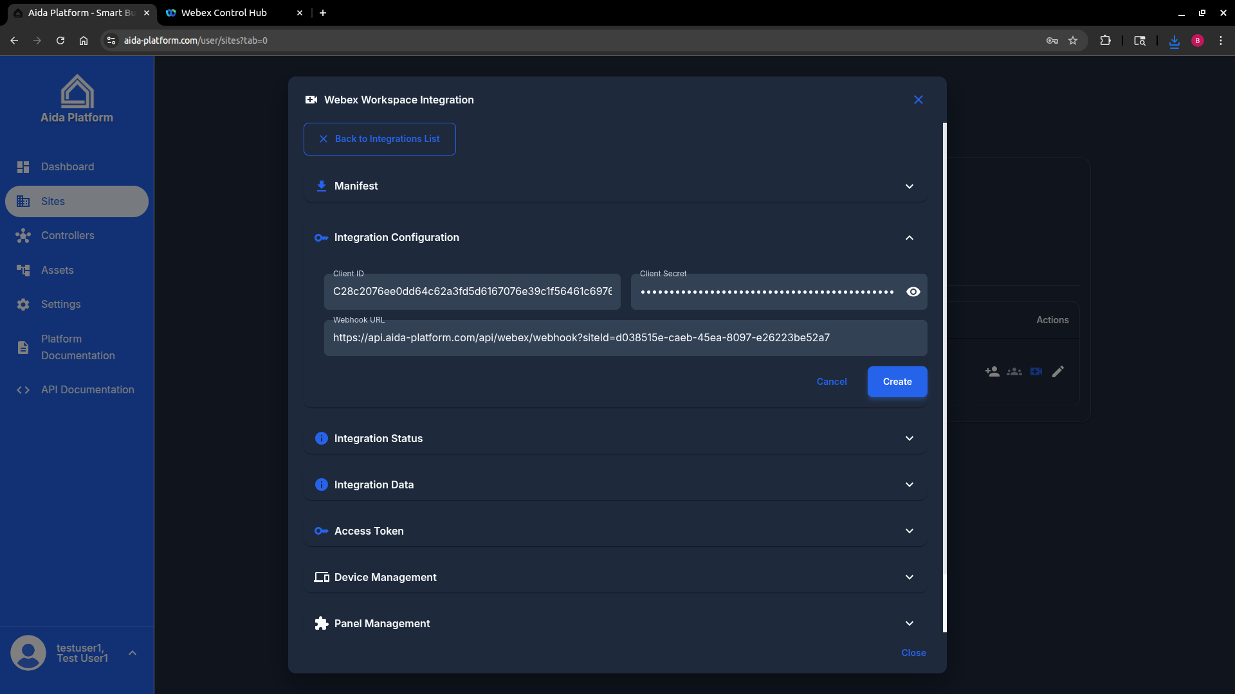The height and width of the screenshot is (694, 1235).
Task: Close the dialog with the X icon
Action: coord(919,100)
